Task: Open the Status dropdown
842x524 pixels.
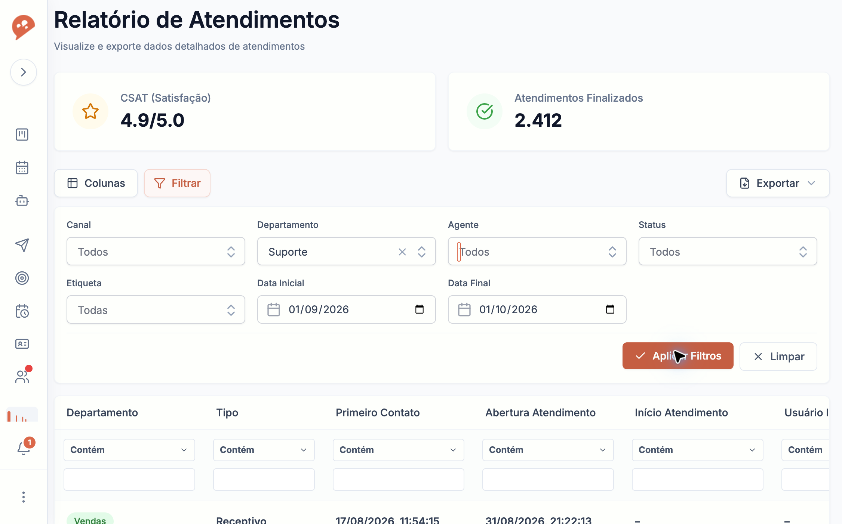Action: 728,252
